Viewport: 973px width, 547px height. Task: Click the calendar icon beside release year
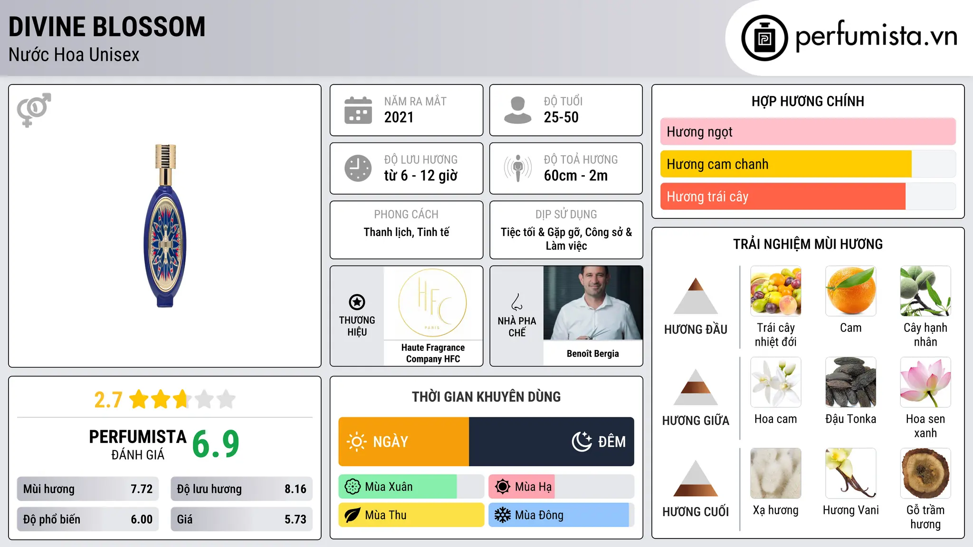pos(358,110)
